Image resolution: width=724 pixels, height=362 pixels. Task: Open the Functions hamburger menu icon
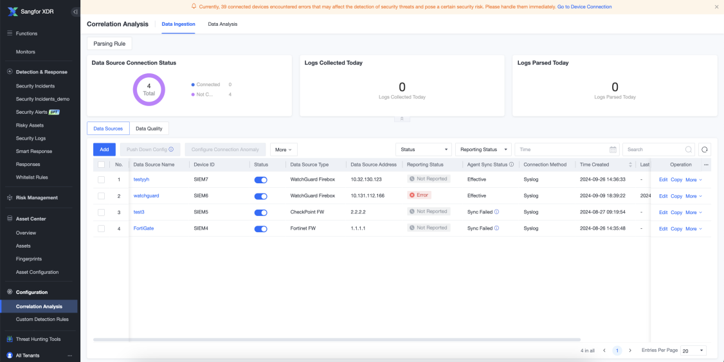10,33
